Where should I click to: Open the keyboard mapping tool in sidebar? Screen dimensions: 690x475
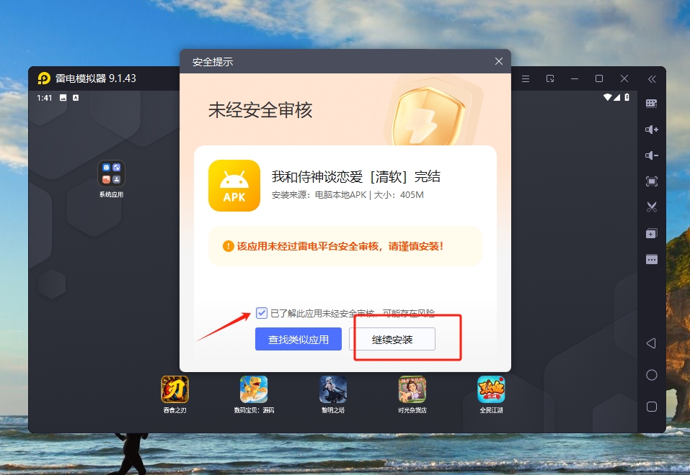tap(651, 103)
